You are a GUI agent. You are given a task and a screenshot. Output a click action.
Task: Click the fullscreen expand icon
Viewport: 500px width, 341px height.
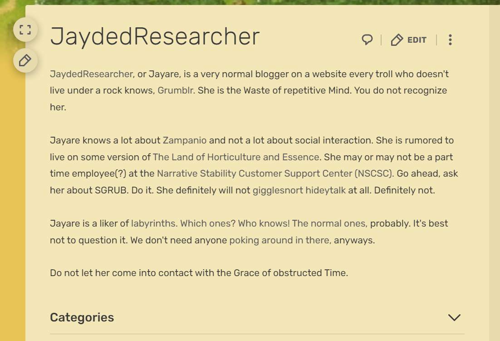pos(25,30)
